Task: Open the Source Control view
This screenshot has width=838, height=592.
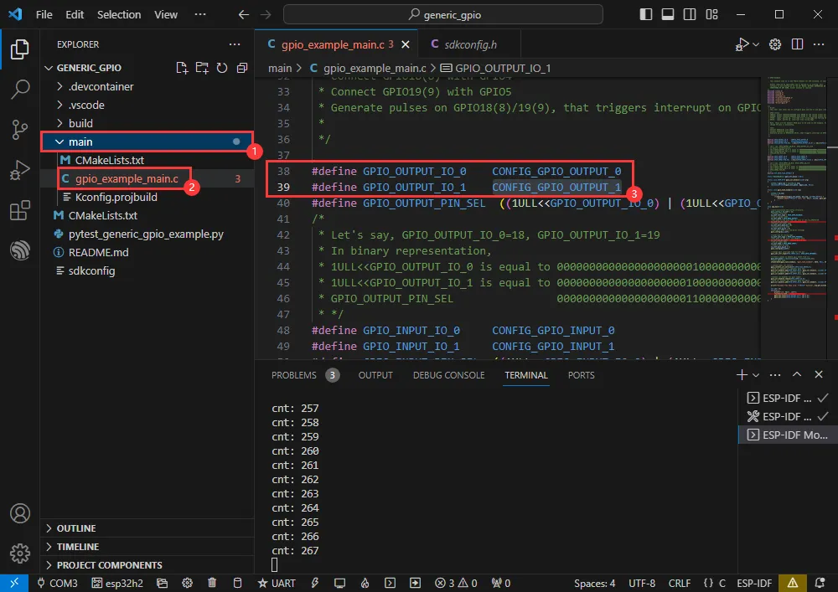Action: click(x=19, y=128)
